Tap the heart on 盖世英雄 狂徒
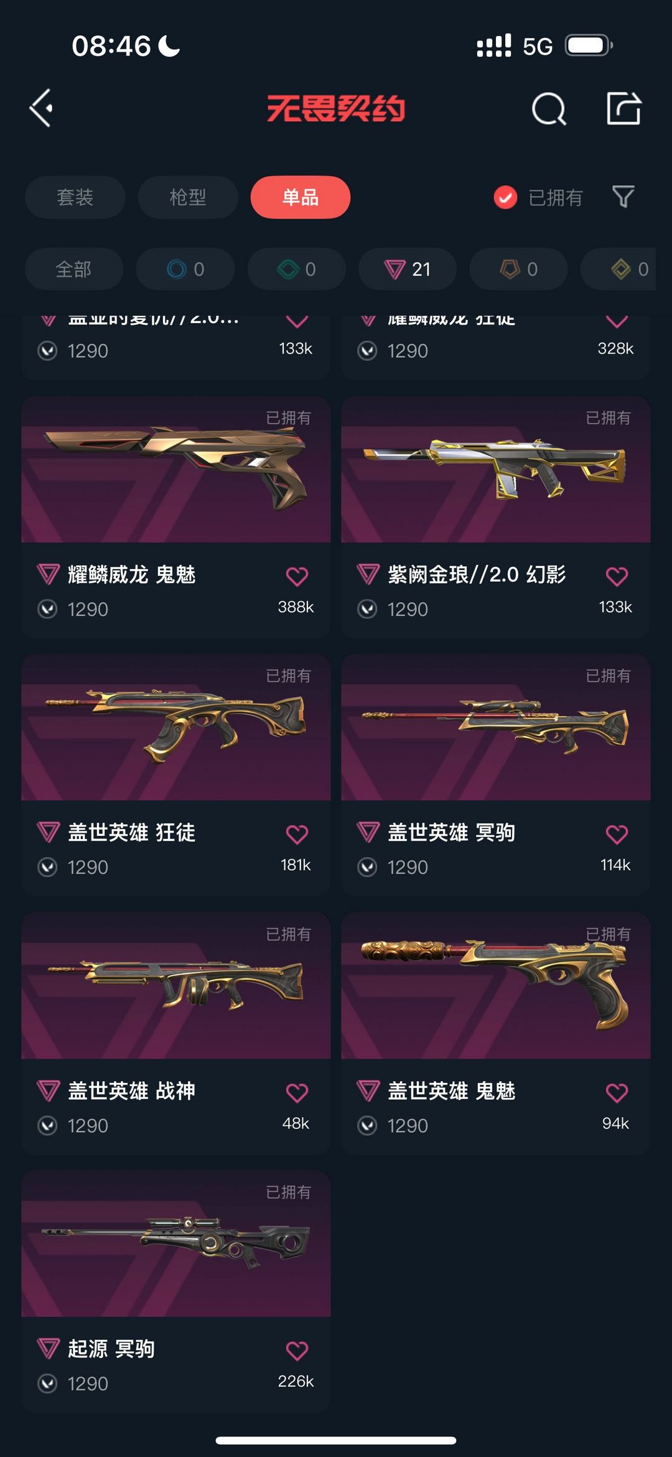672x1457 pixels. click(x=297, y=834)
